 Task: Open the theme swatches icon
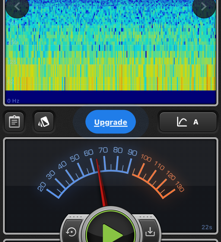click(44, 122)
